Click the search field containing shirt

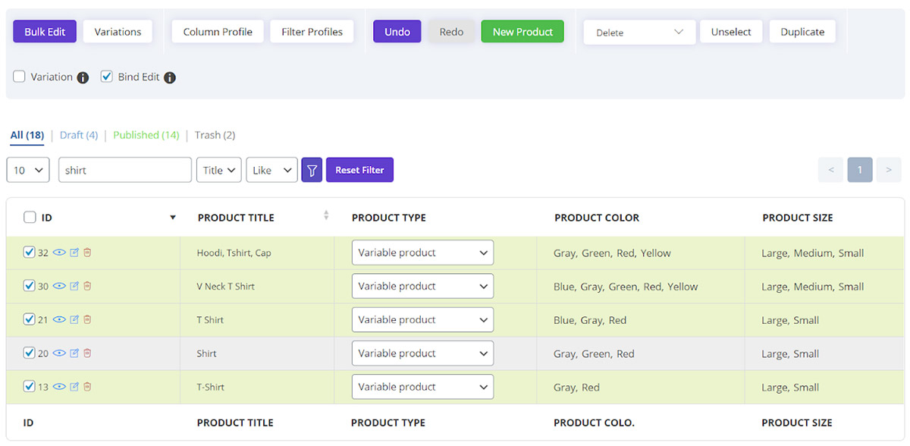click(125, 170)
